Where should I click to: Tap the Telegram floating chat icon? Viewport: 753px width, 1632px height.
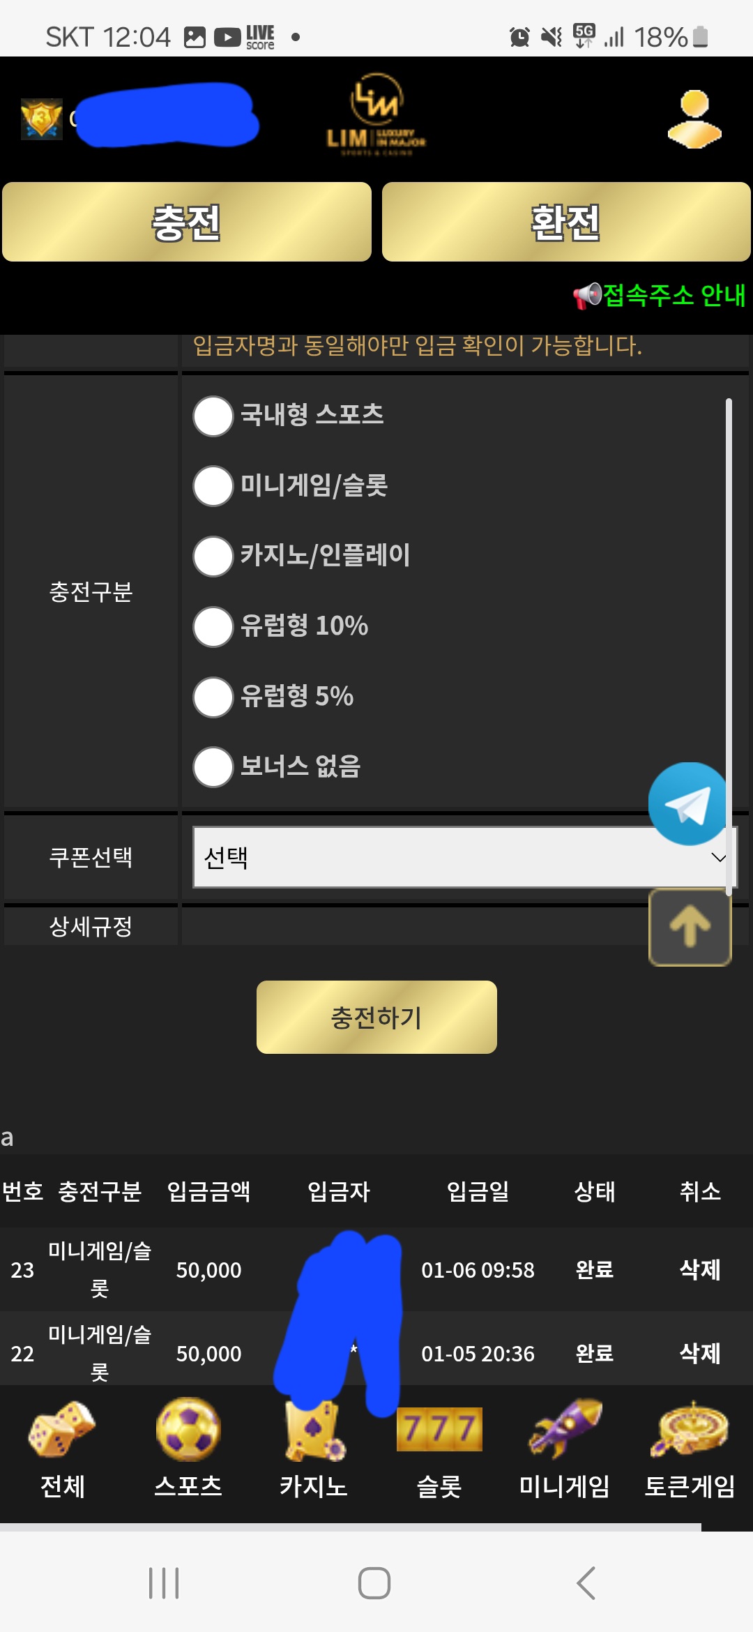688,804
